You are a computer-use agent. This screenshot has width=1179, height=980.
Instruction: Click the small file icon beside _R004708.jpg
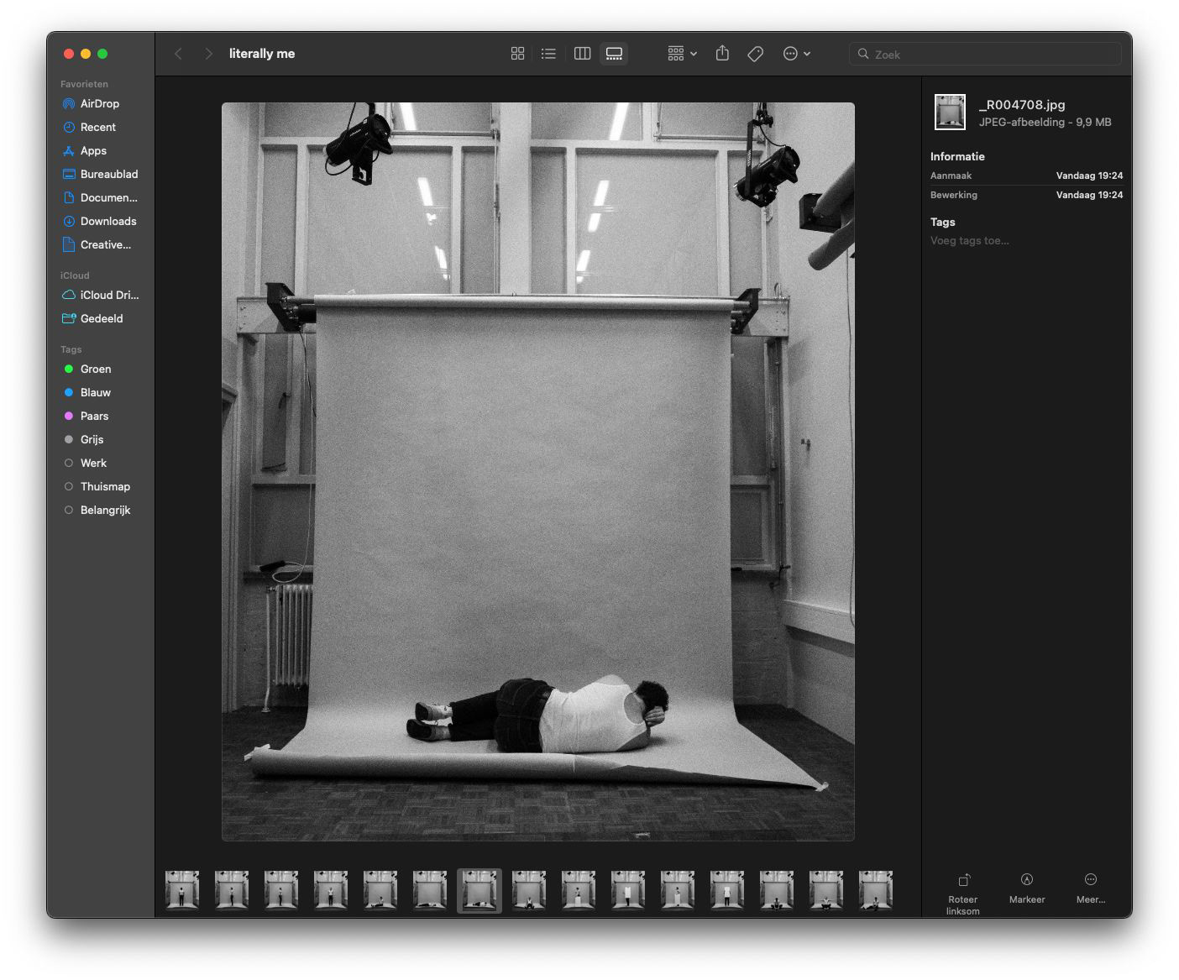coord(951,112)
